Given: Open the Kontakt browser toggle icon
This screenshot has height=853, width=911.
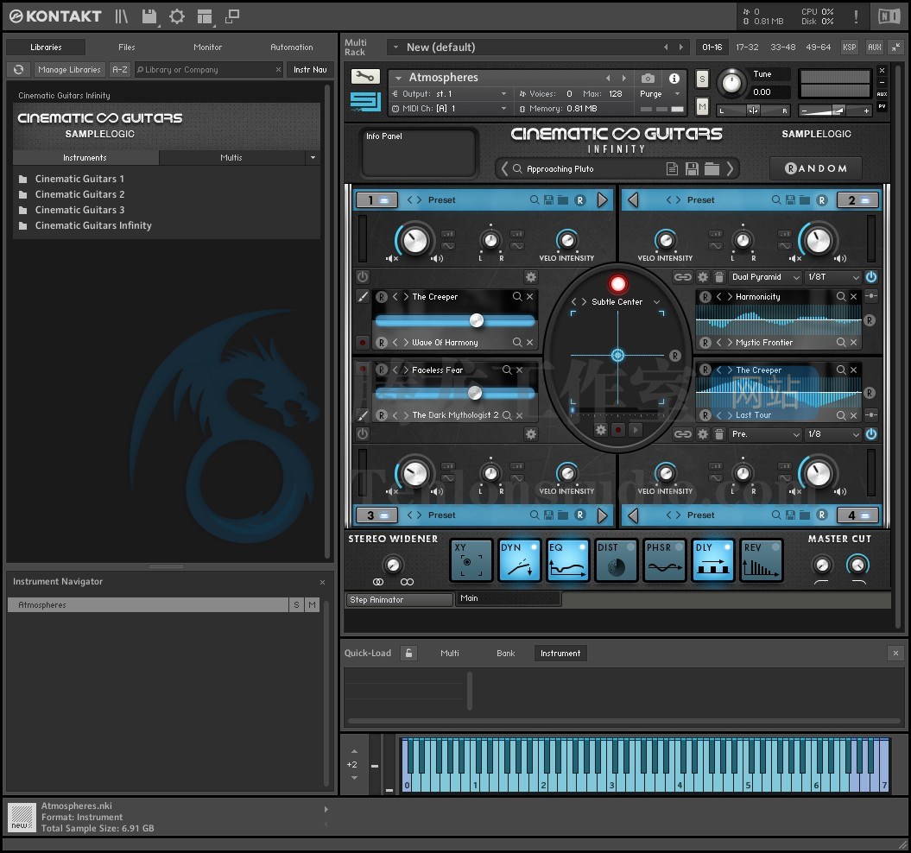Looking at the screenshot, I should tap(121, 16).
